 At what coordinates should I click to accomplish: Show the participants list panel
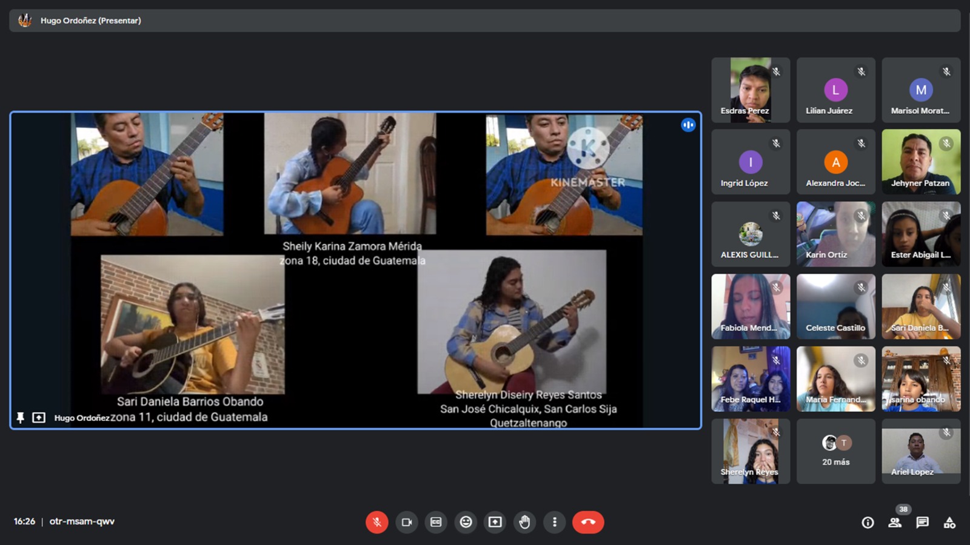coord(895,523)
